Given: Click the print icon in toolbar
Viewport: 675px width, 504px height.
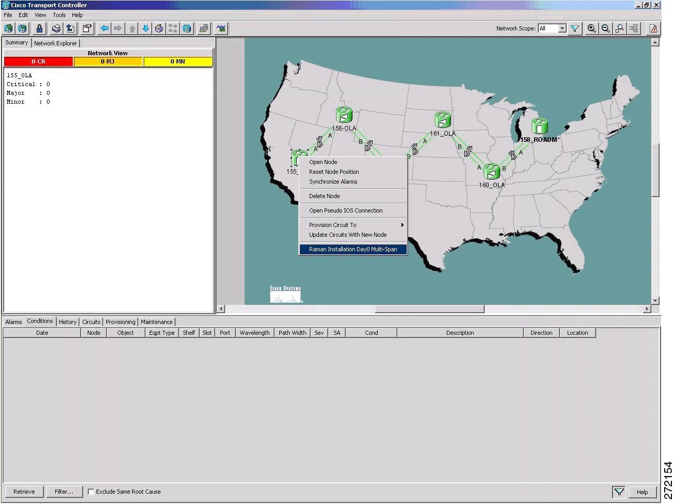Looking at the screenshot, I should [x=56, y=28].
